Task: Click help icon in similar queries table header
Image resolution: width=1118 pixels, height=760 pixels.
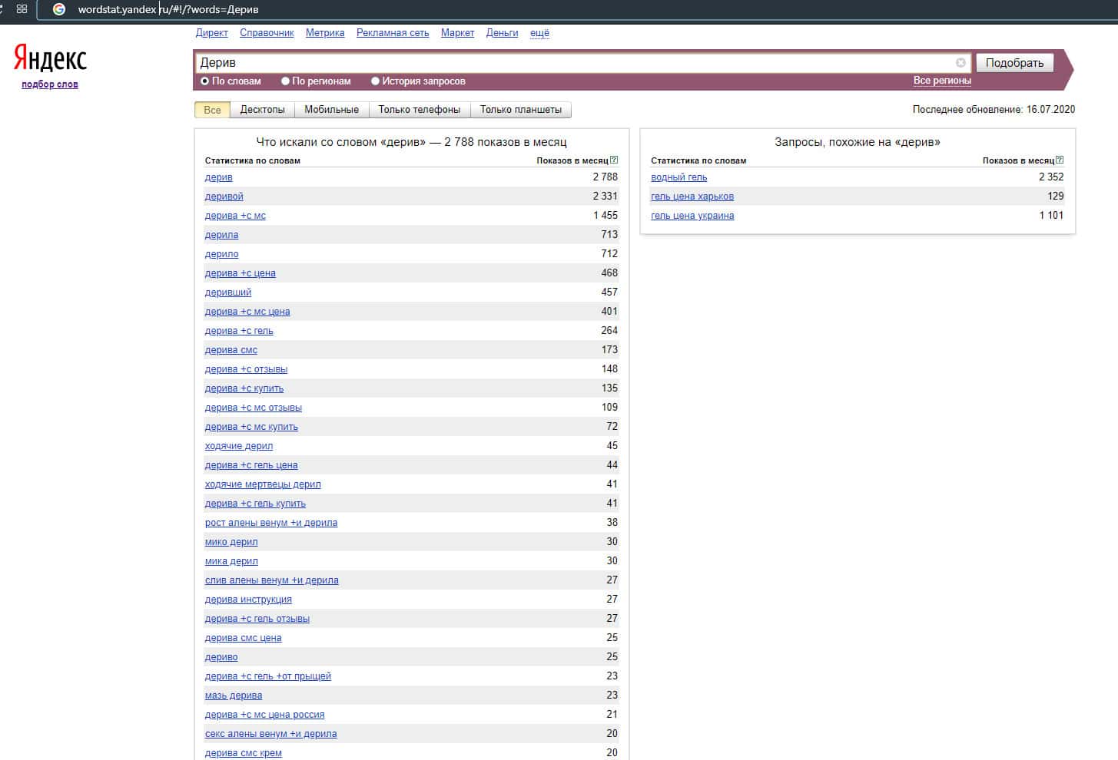Action: [1060, 160]
